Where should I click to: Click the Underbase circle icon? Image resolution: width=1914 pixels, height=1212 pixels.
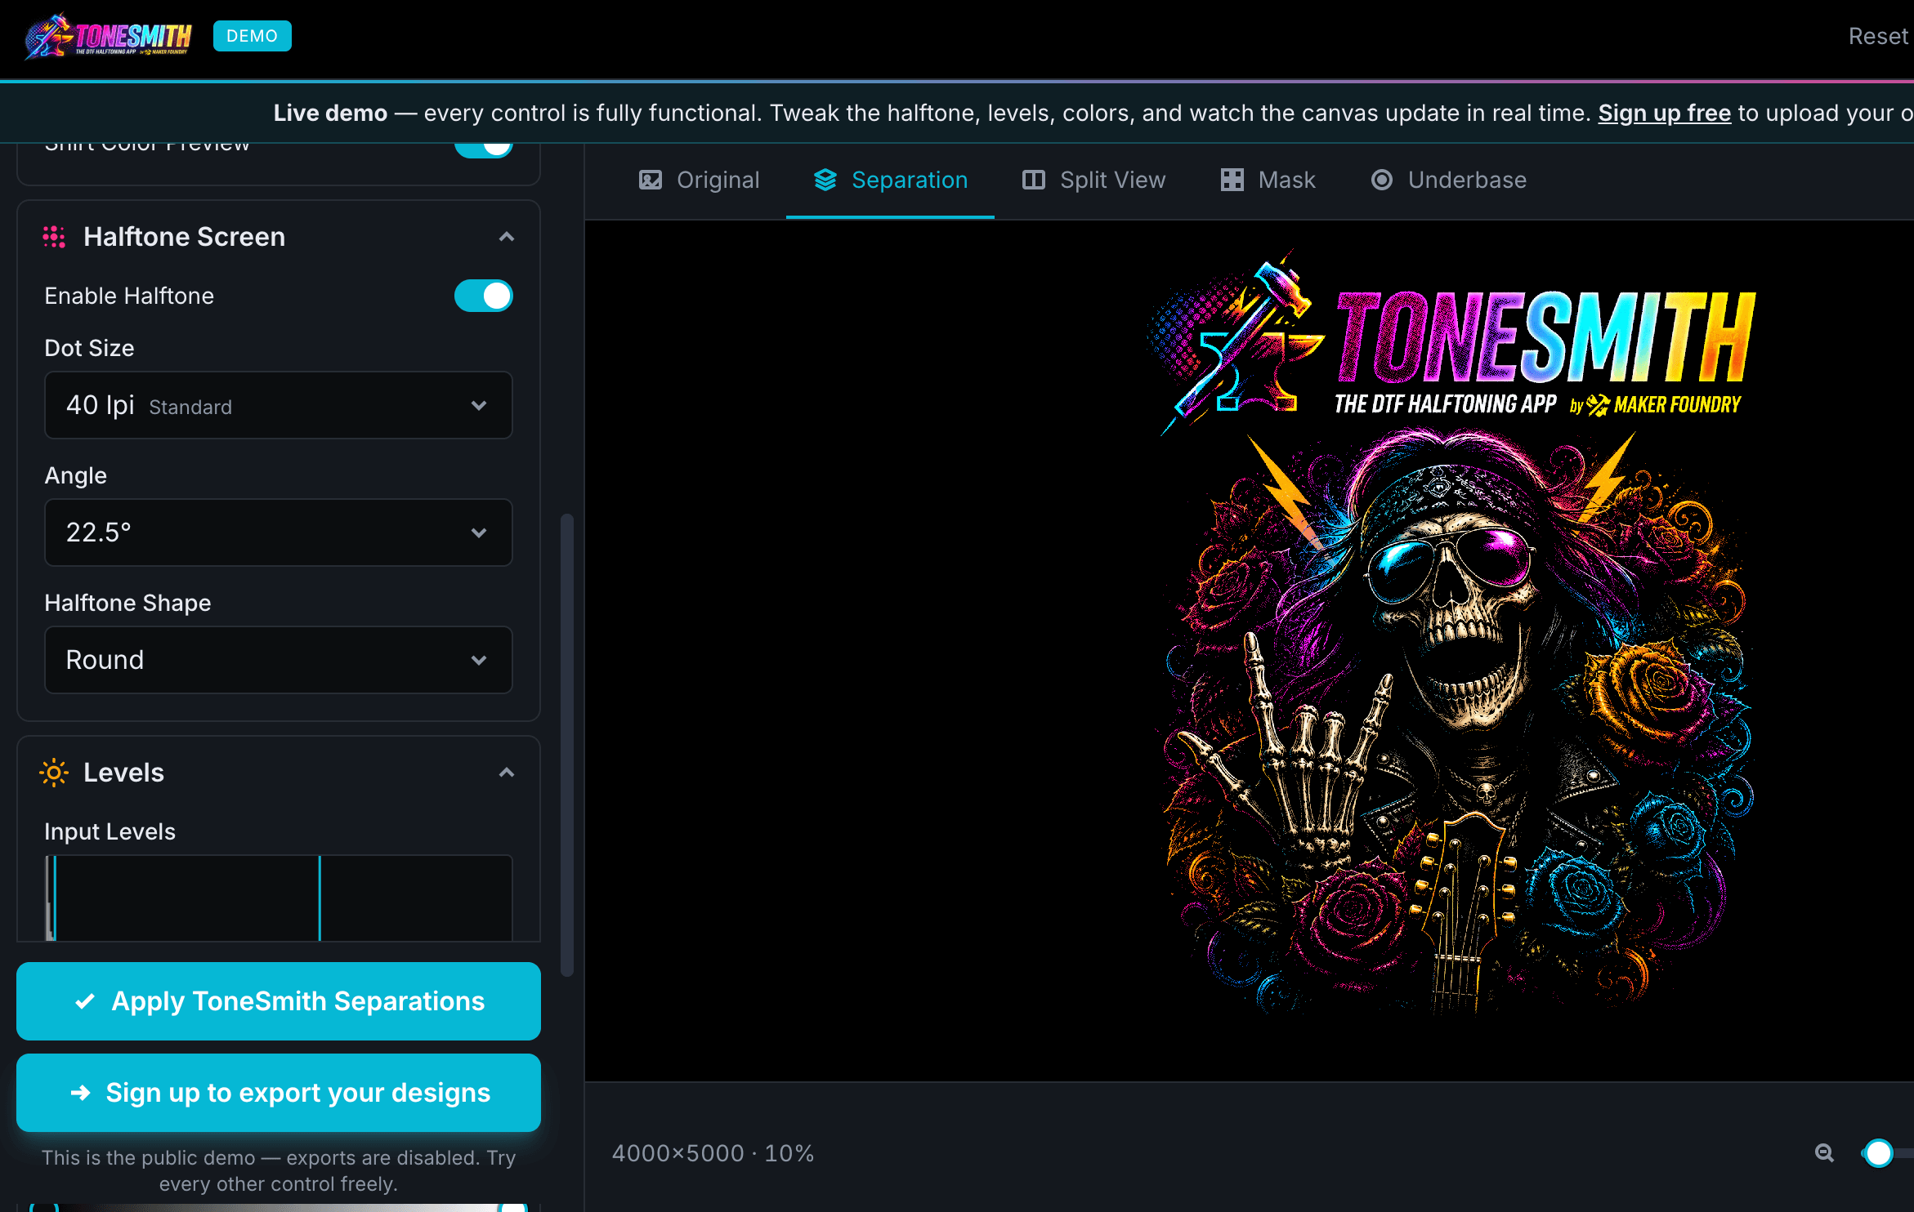[x=1382, y=180]
